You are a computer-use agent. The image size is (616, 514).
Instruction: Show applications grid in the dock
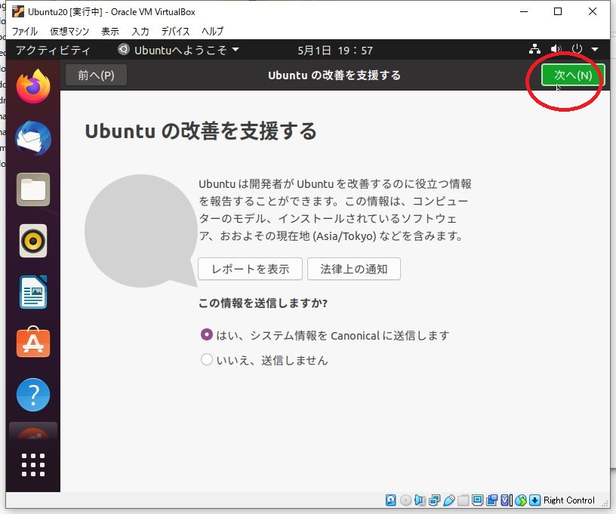33,465
